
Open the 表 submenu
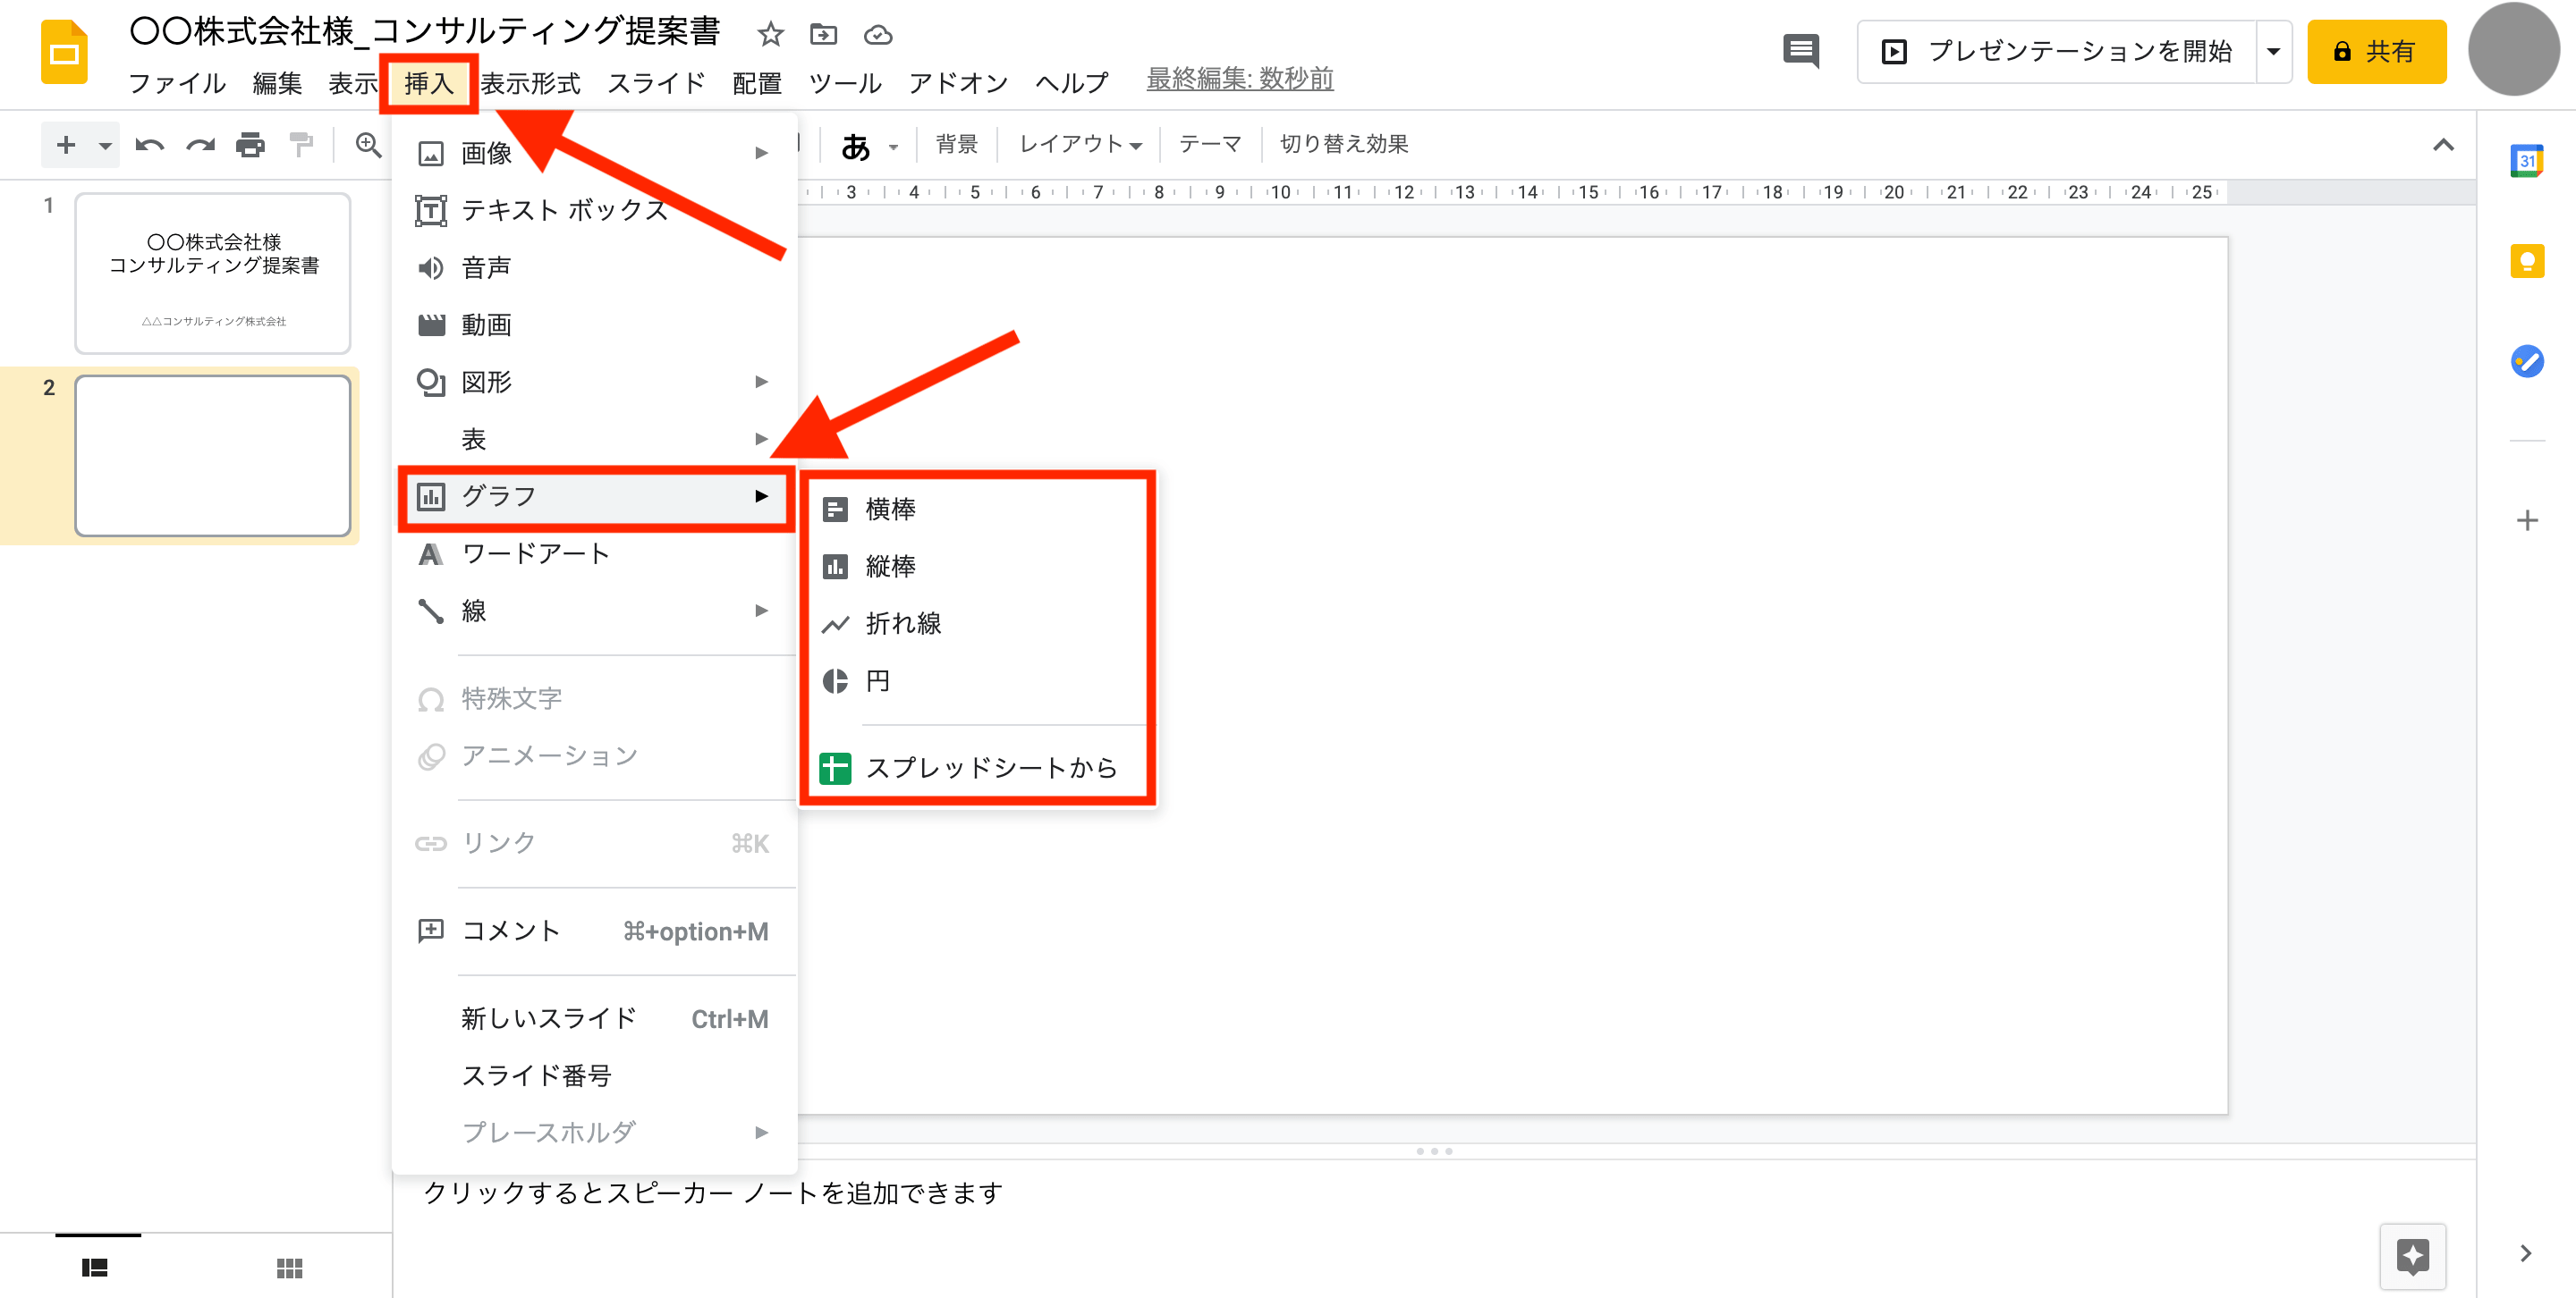tap(594, 440)
